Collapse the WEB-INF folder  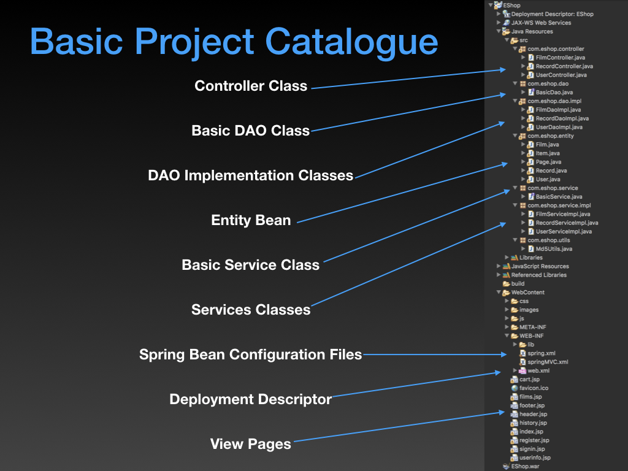coord(507,336)
